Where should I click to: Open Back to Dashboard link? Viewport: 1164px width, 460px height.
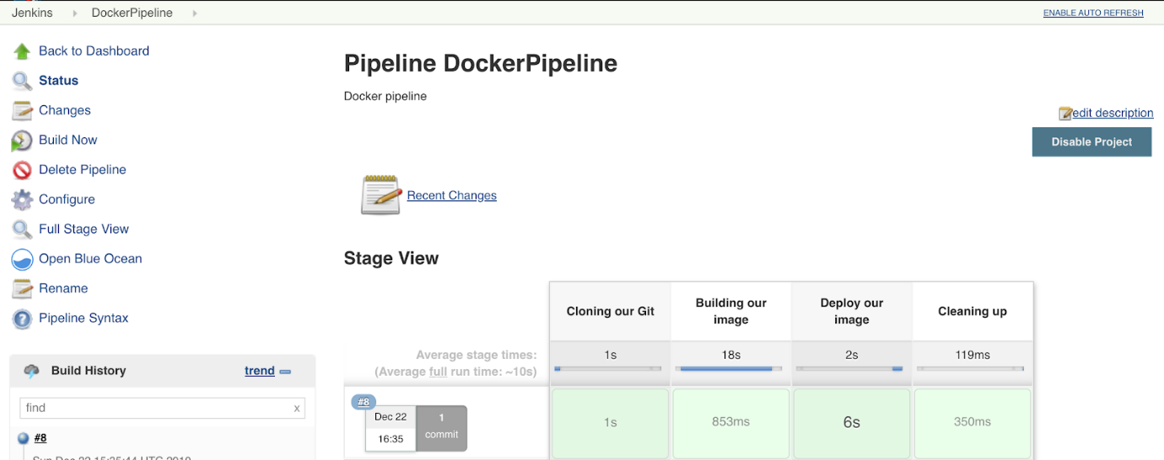(x=94, y=51)
